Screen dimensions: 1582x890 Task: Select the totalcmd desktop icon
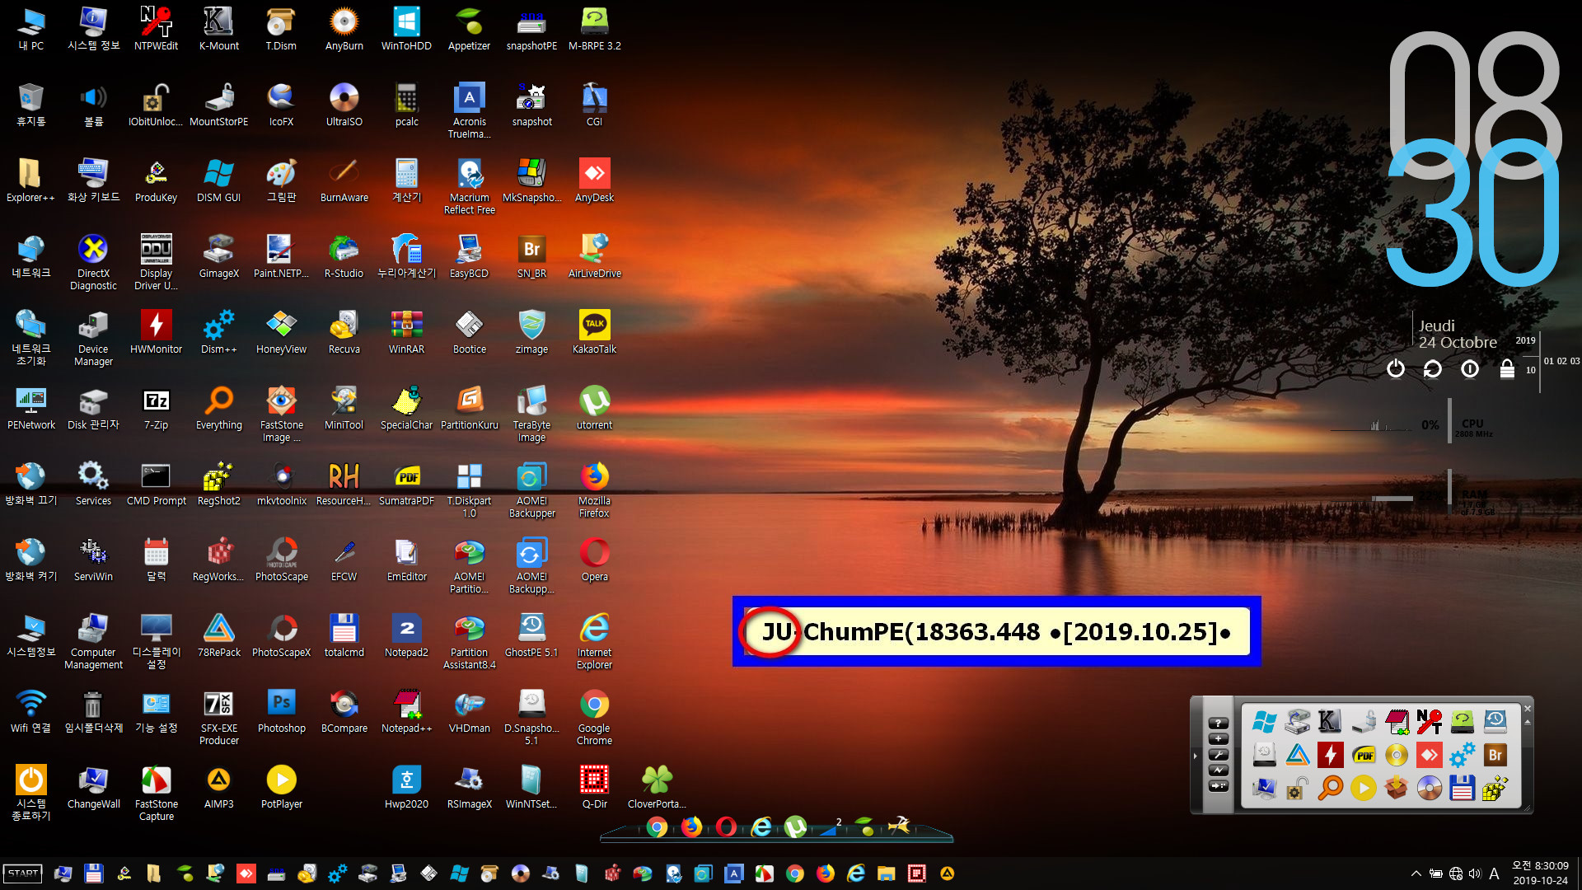(x=344, y=635)
